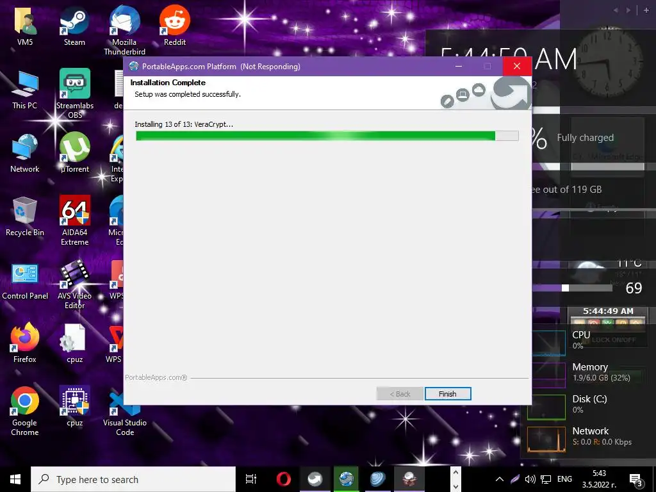Launch the AIDA64 Extreme shortcut
The width and height of the screenshot is (656, 492).
click(x=74, y=220)
